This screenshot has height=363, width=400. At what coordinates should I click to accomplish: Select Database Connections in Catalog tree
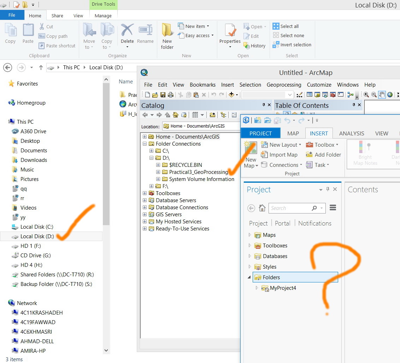pos(182,207)
